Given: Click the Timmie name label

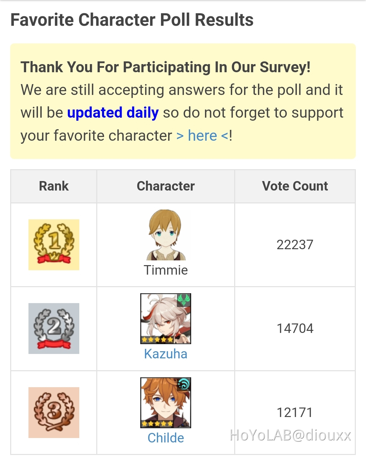Looking at the screenshot, I should (166, 270).
